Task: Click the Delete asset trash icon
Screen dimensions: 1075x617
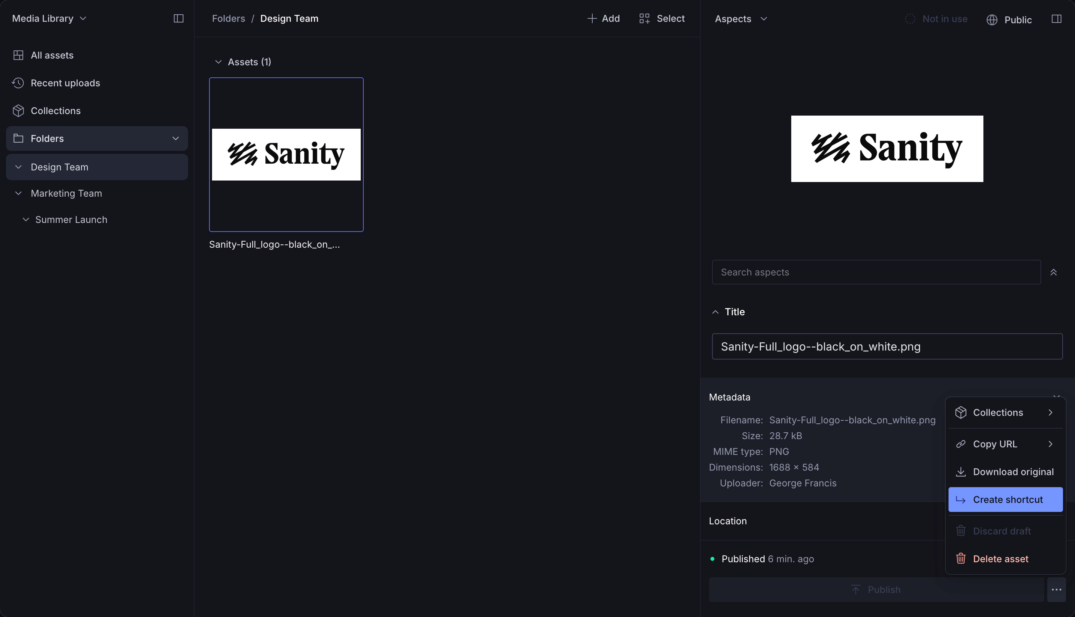Action: 961,559
